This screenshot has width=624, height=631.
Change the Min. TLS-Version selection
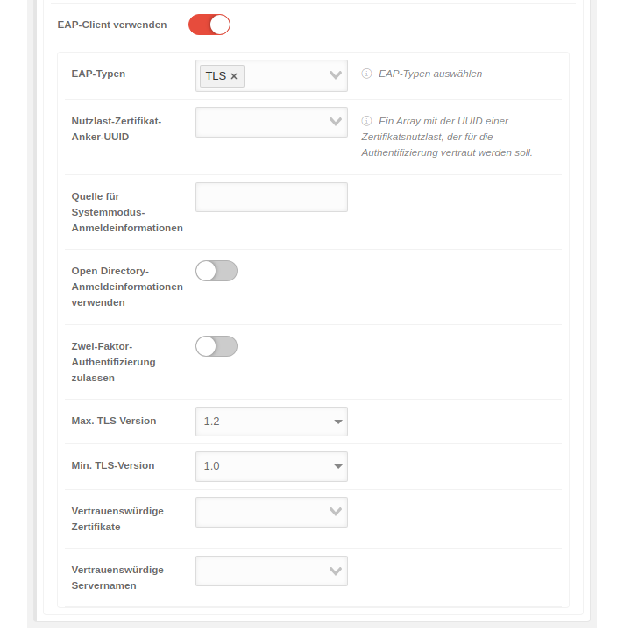pyautogui.click(x=271, y=466)
